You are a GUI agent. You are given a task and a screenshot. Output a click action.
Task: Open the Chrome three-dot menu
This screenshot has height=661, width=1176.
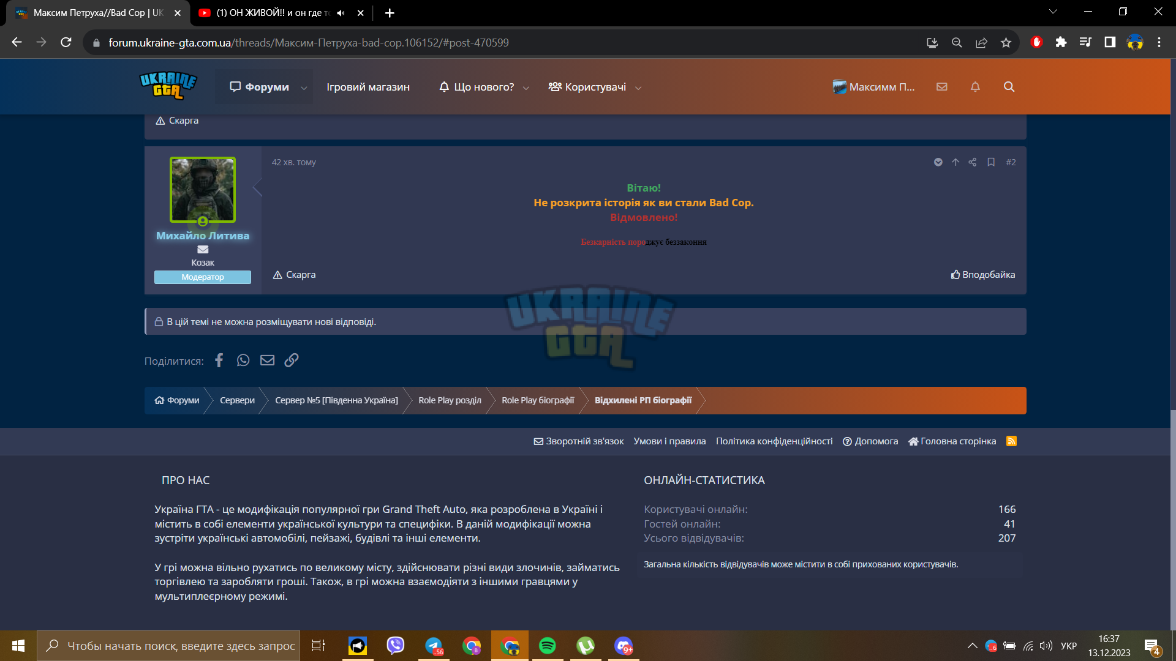tap(1159, 42)
